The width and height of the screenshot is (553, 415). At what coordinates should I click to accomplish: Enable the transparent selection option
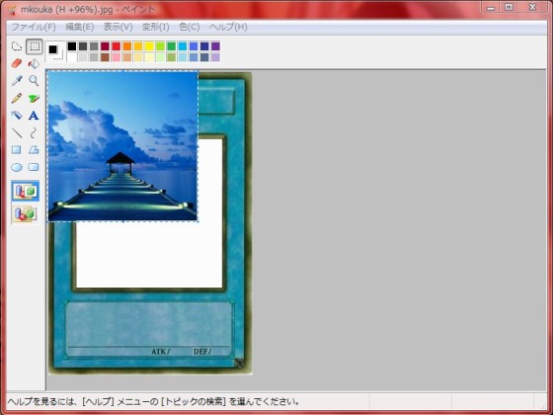point(25,213)
